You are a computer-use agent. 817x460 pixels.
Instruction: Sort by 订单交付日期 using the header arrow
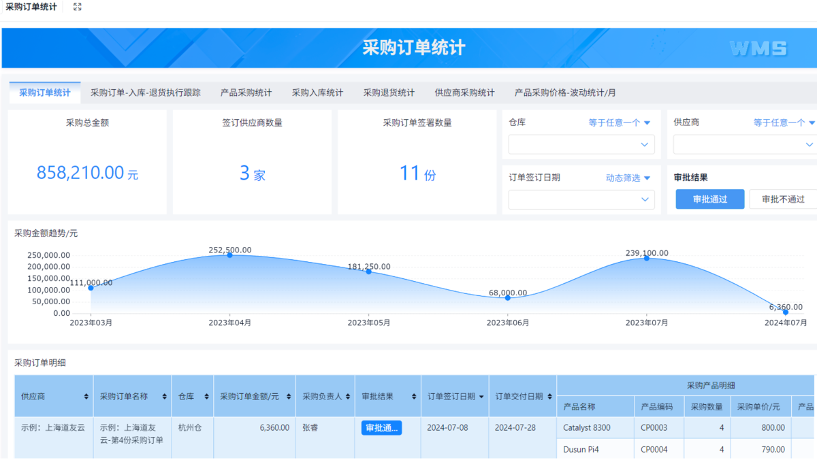tap(549, 397)
